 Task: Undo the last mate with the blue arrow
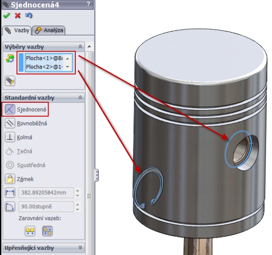(x=29, y=15)
